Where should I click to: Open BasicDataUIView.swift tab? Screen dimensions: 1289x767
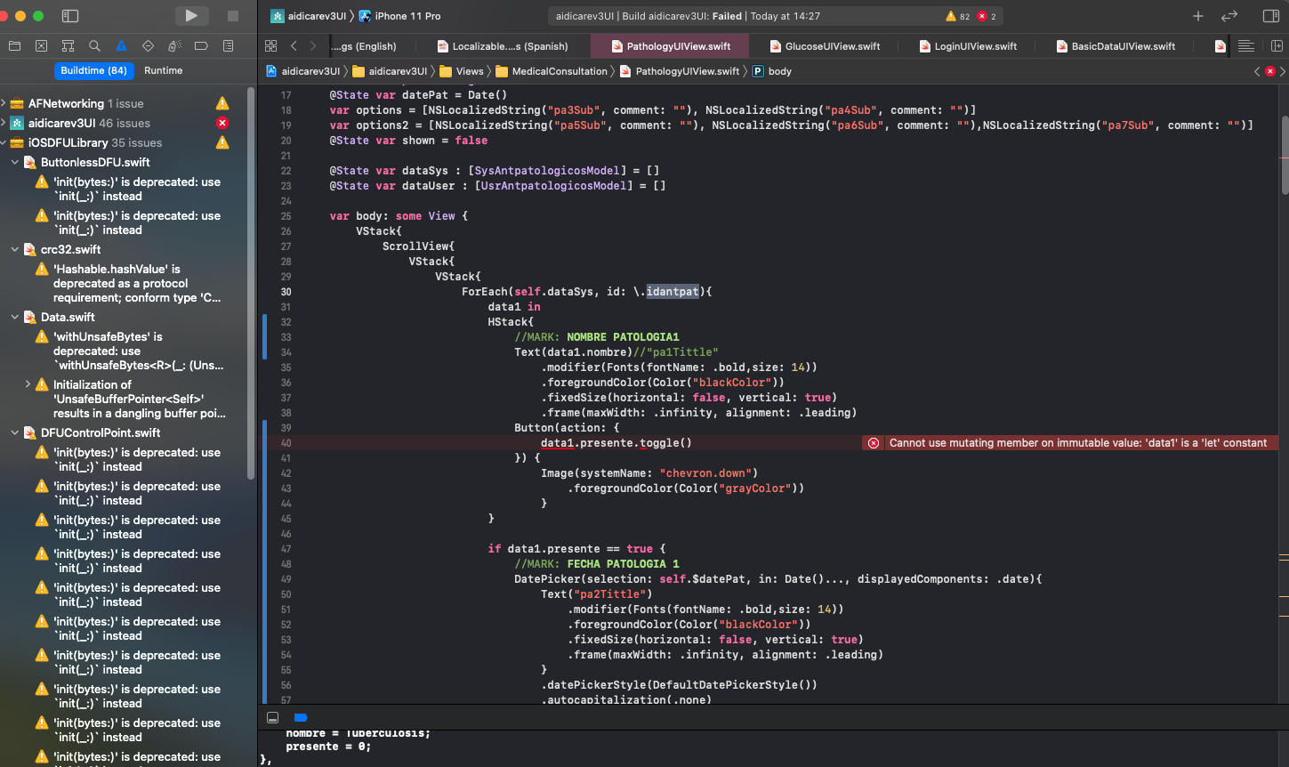(x=1115, y=46)
